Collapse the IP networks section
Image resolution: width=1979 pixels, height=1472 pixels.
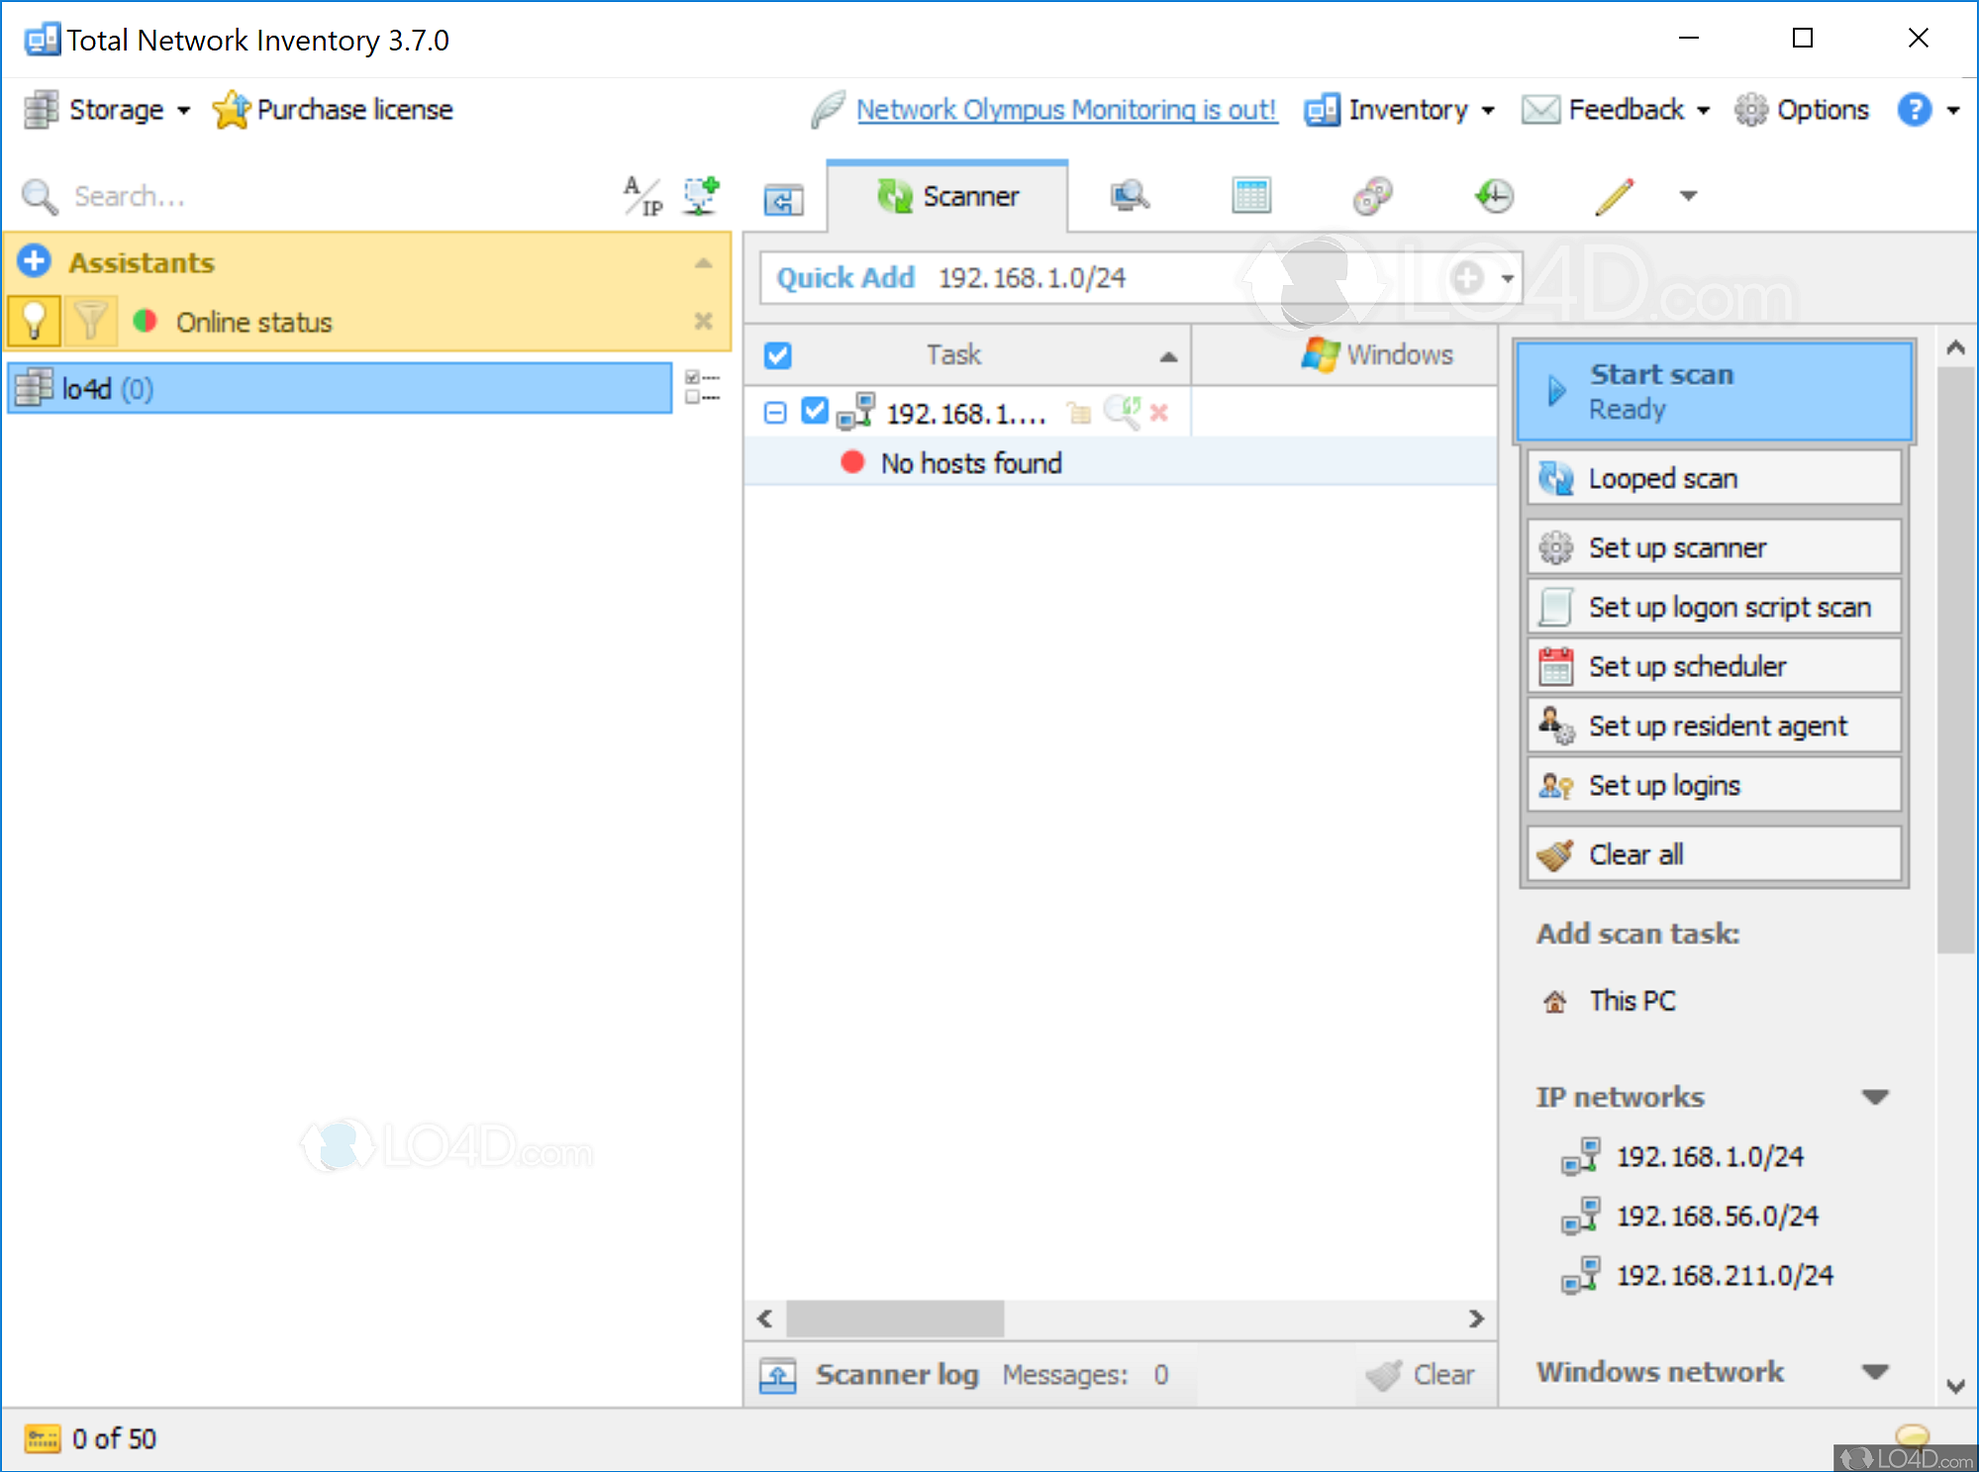point(1874,1097)
